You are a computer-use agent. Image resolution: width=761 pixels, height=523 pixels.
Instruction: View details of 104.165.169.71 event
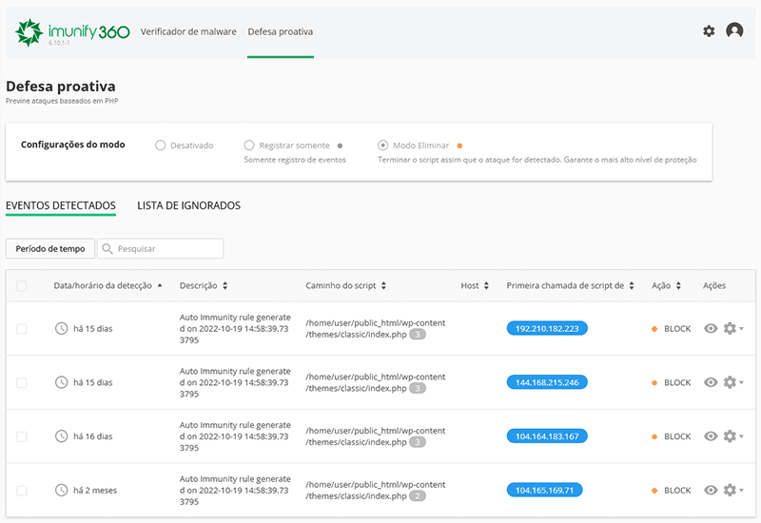click(x=711, y=490)
